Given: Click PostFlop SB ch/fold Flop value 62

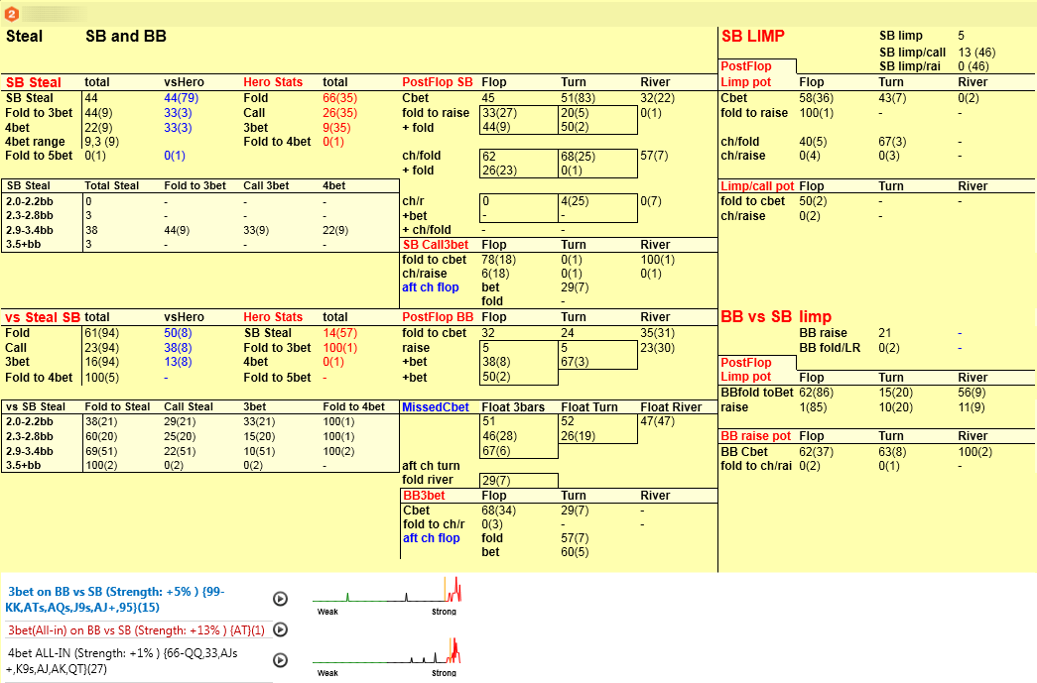Looking at the screenshot, I should click(489, 157).
